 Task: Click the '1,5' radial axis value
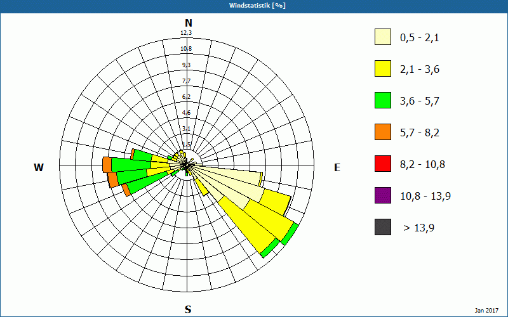(x=186, y=145)
